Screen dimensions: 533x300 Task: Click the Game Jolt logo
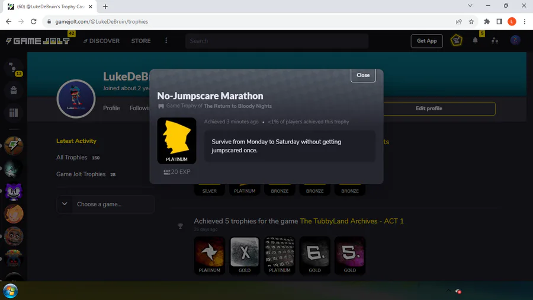pos(38,41)
